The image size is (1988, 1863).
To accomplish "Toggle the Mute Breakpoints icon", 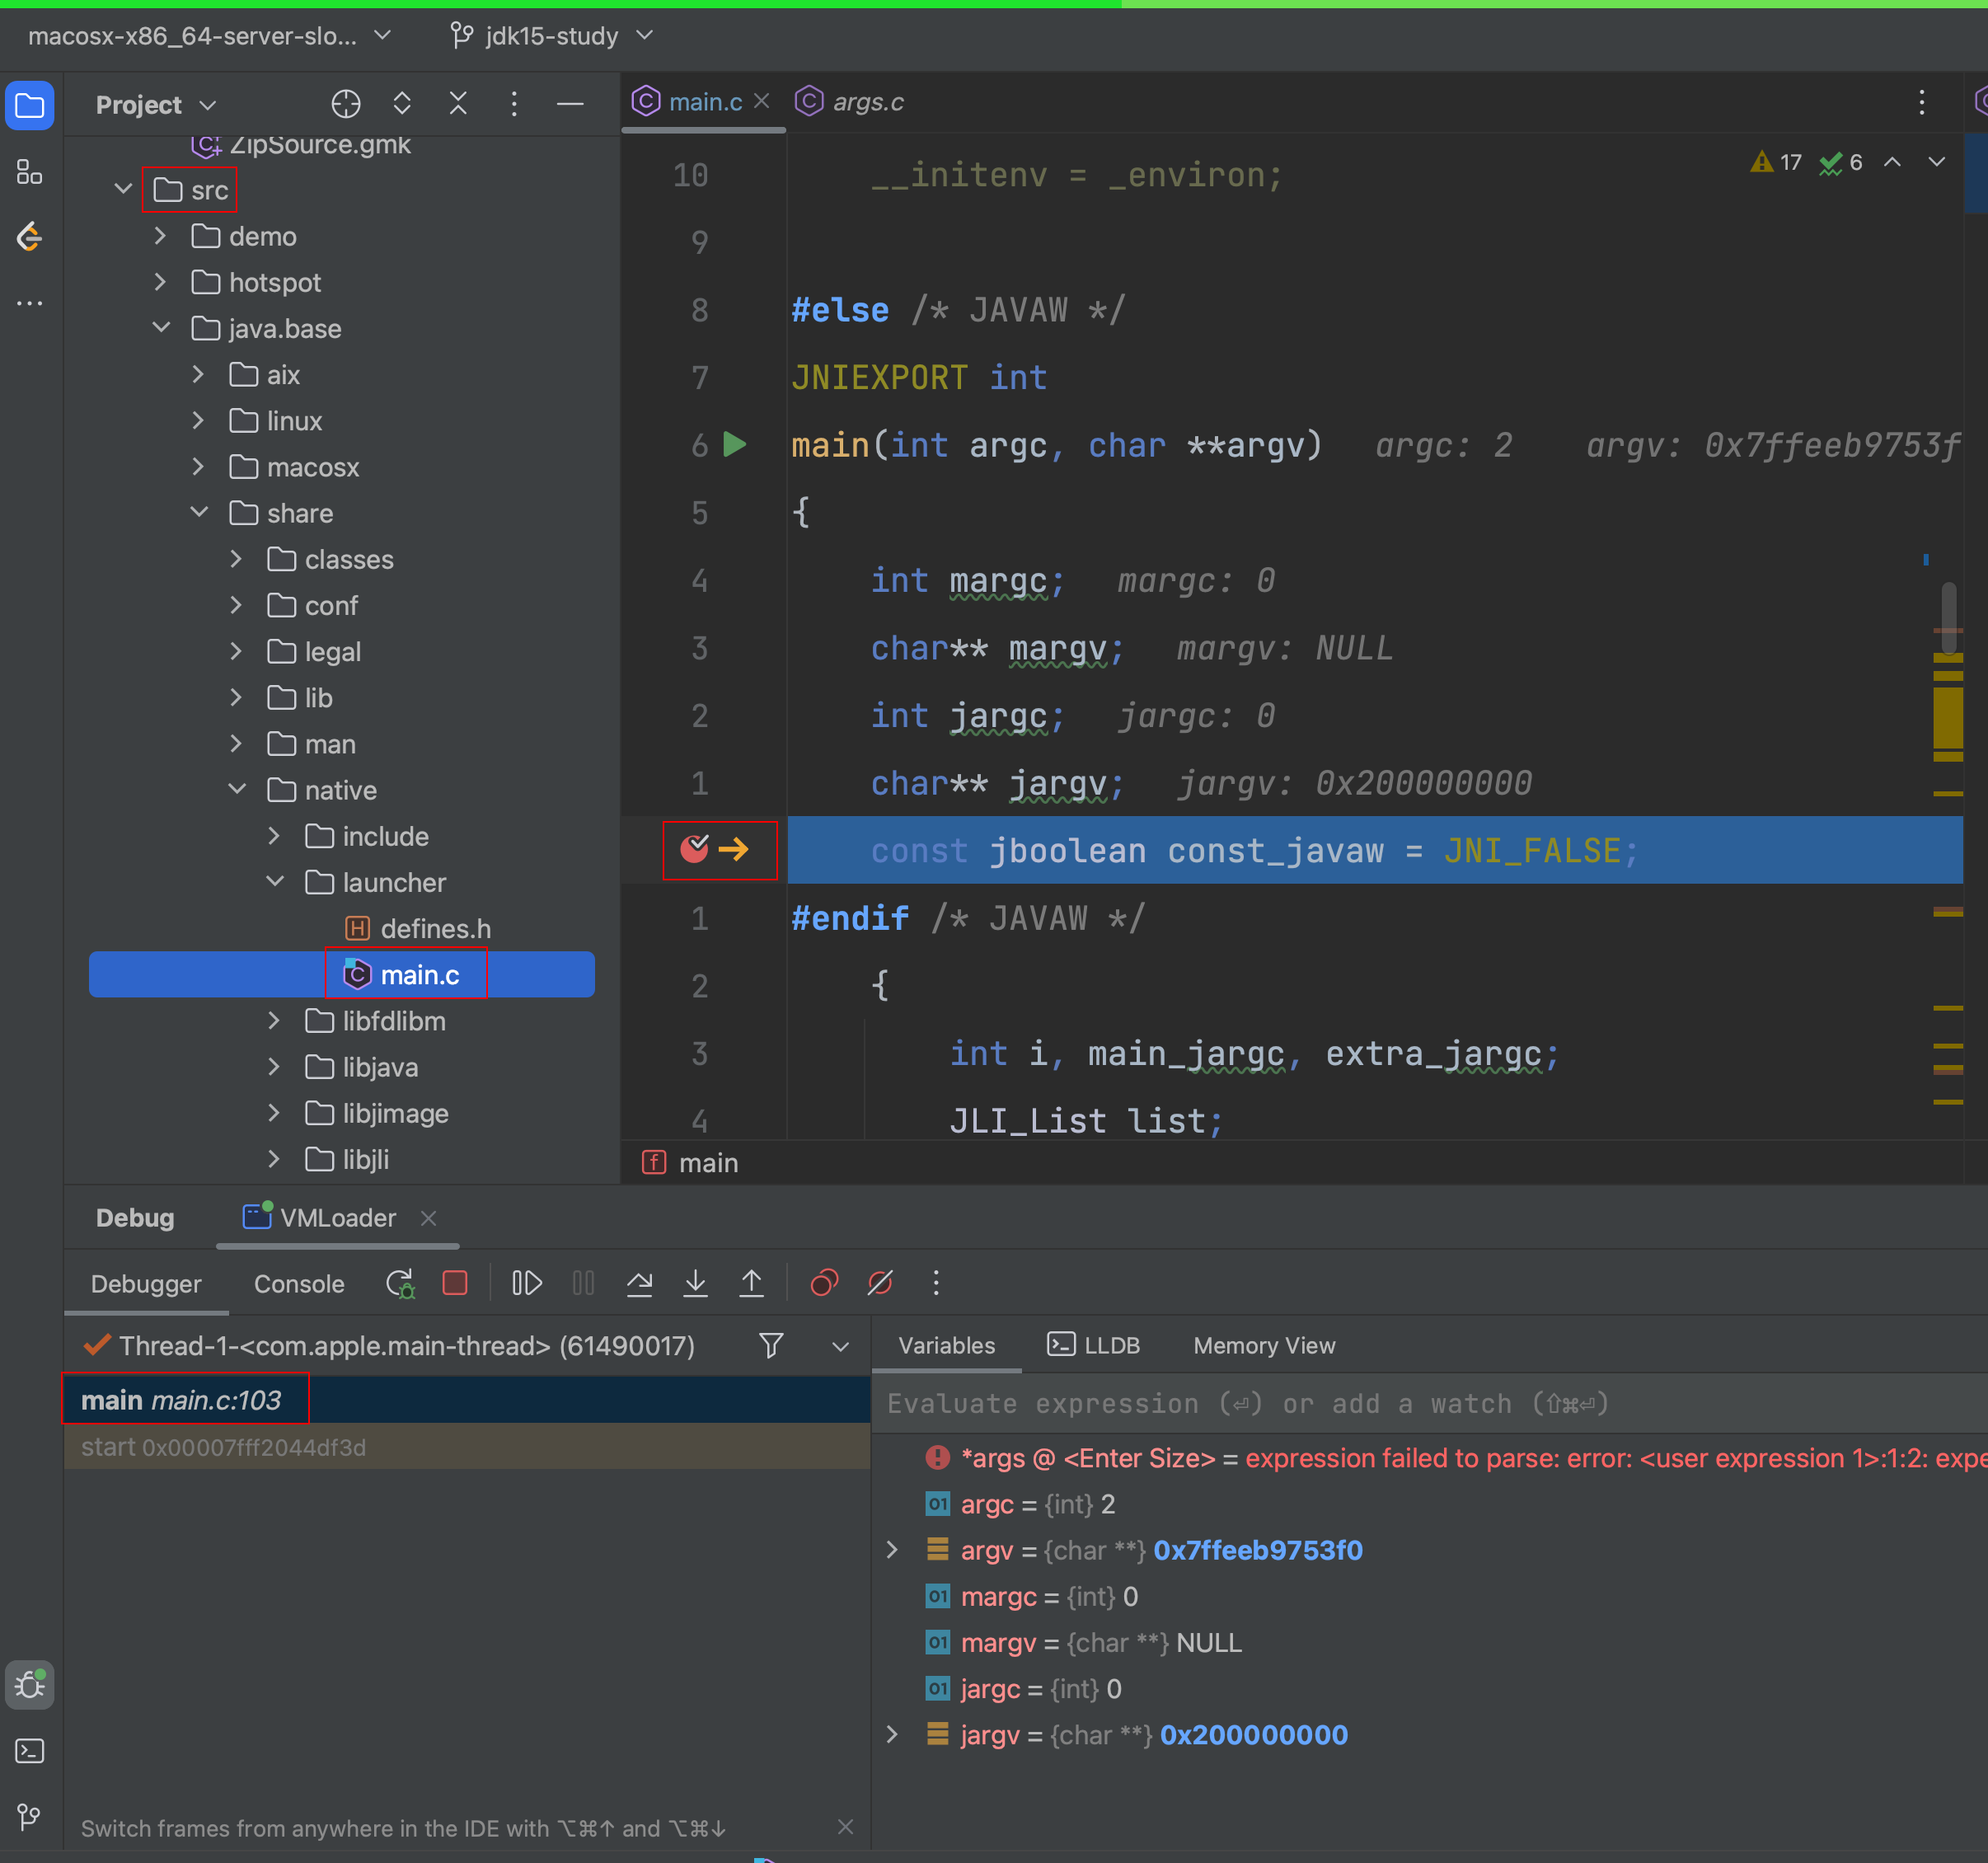I will click(880, 1283).
